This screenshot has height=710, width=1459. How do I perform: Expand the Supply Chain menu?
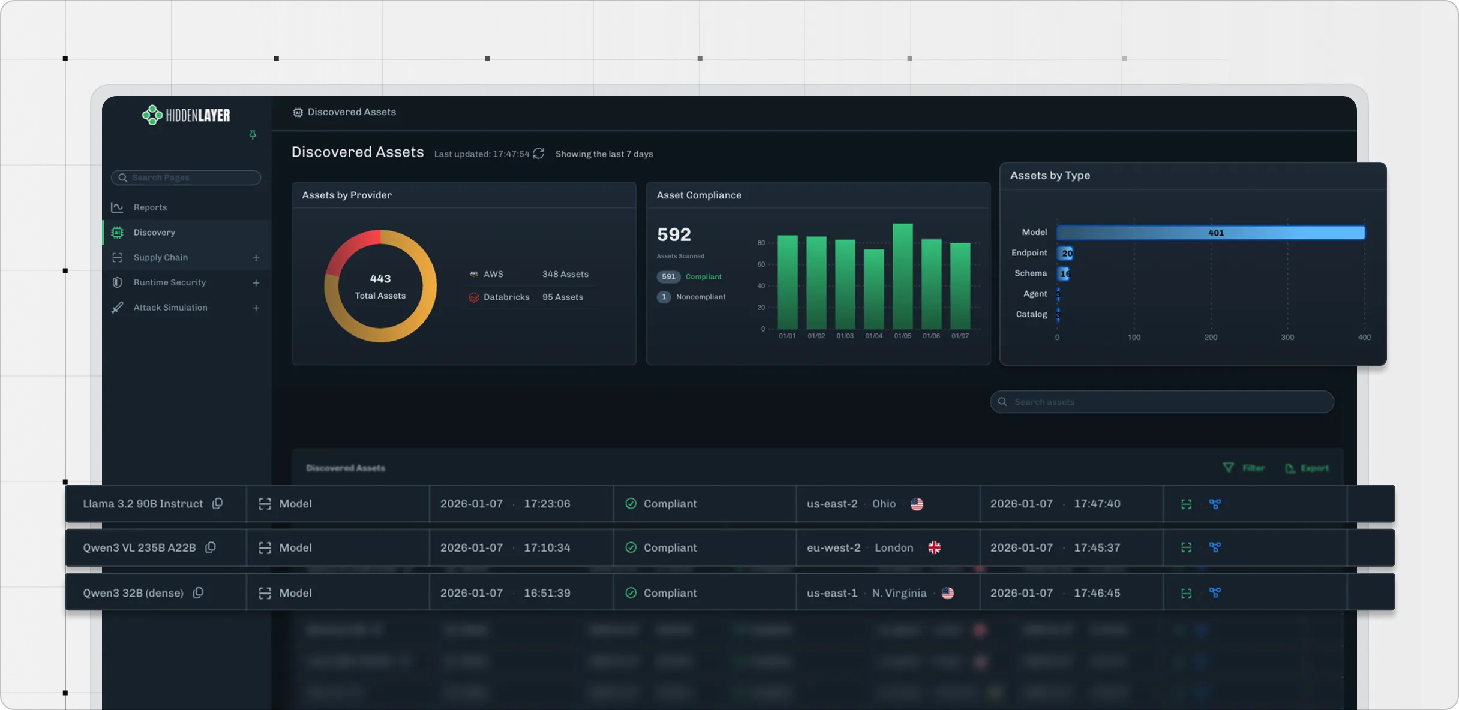[256, 258]
